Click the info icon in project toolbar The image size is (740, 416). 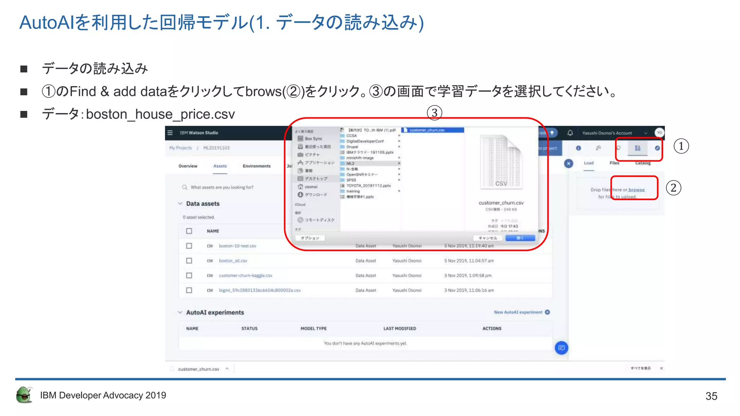578,148
